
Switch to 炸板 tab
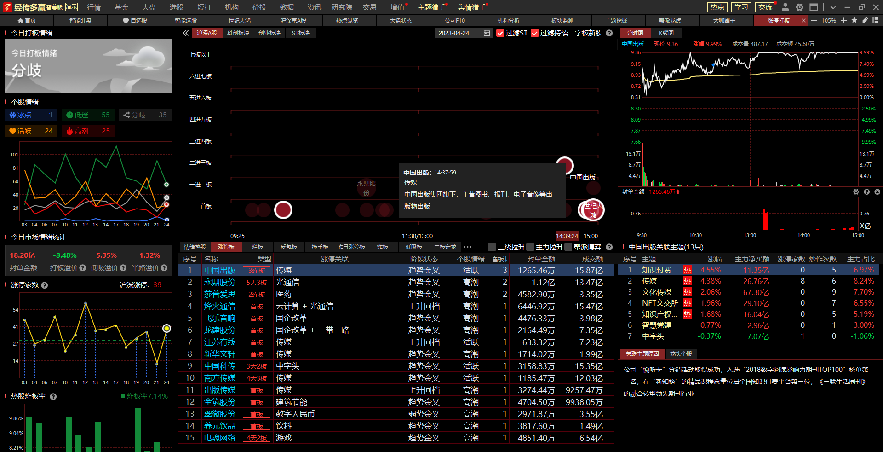(x=383, y=247)
